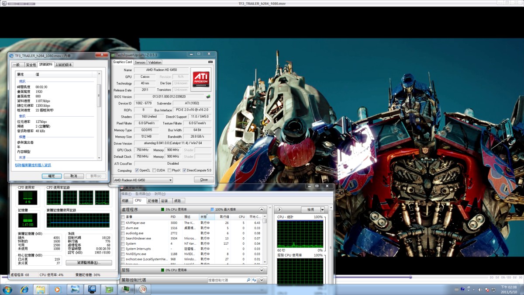Image resolution: width=524 pixels, height=295 pixels.
Task: Click the refresh icon beside the handle search box
Action: [254, 280]
